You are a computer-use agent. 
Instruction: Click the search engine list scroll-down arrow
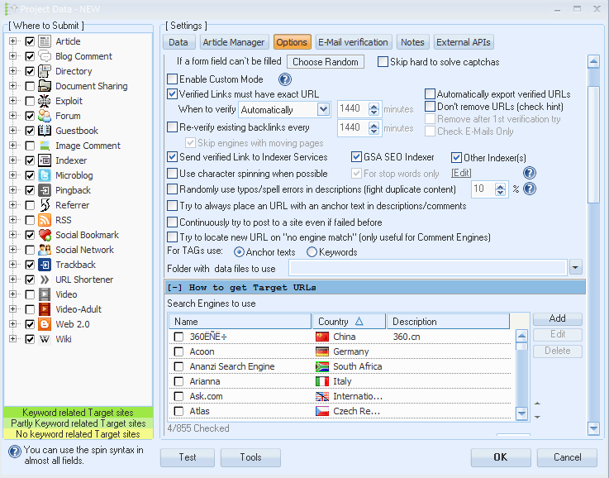[522, 413]
